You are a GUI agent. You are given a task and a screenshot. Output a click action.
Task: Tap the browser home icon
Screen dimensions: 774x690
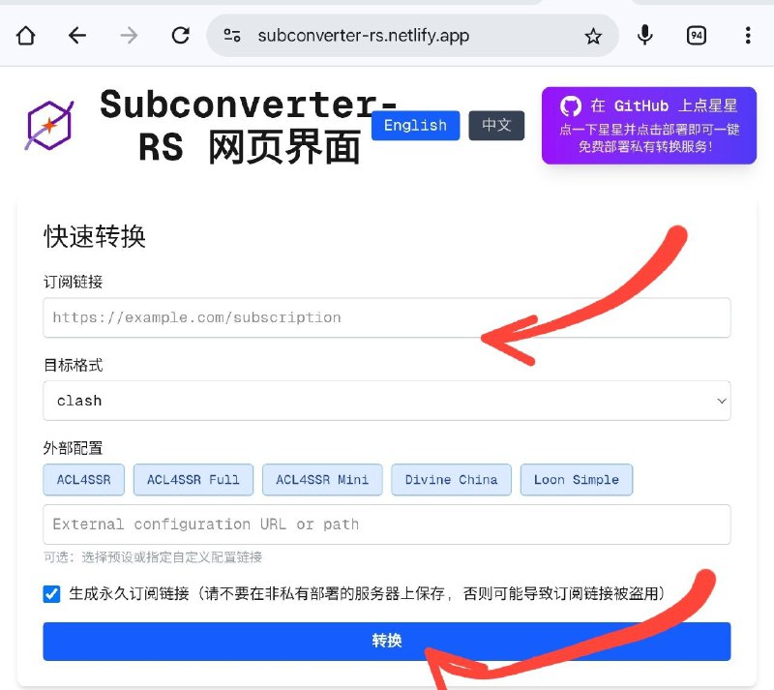[26, 36]
